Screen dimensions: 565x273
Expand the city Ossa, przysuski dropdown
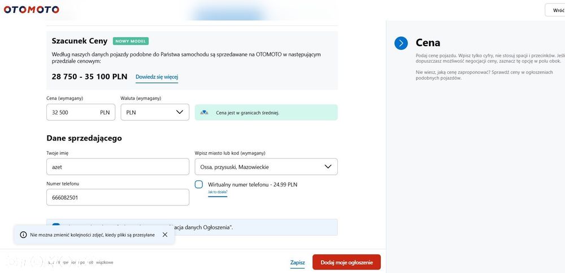(266, 166)
